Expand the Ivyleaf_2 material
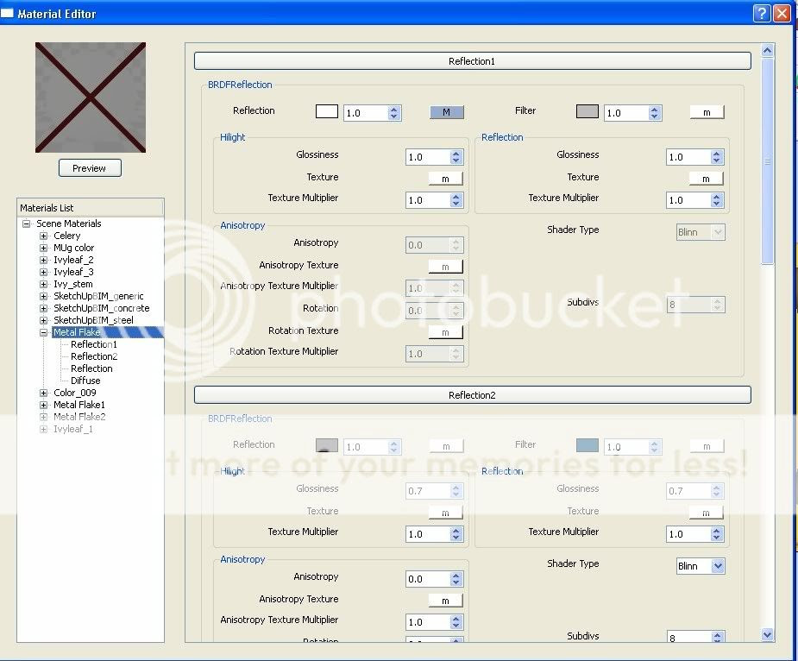Screen dimensions: 798x661 click(44, 260)
